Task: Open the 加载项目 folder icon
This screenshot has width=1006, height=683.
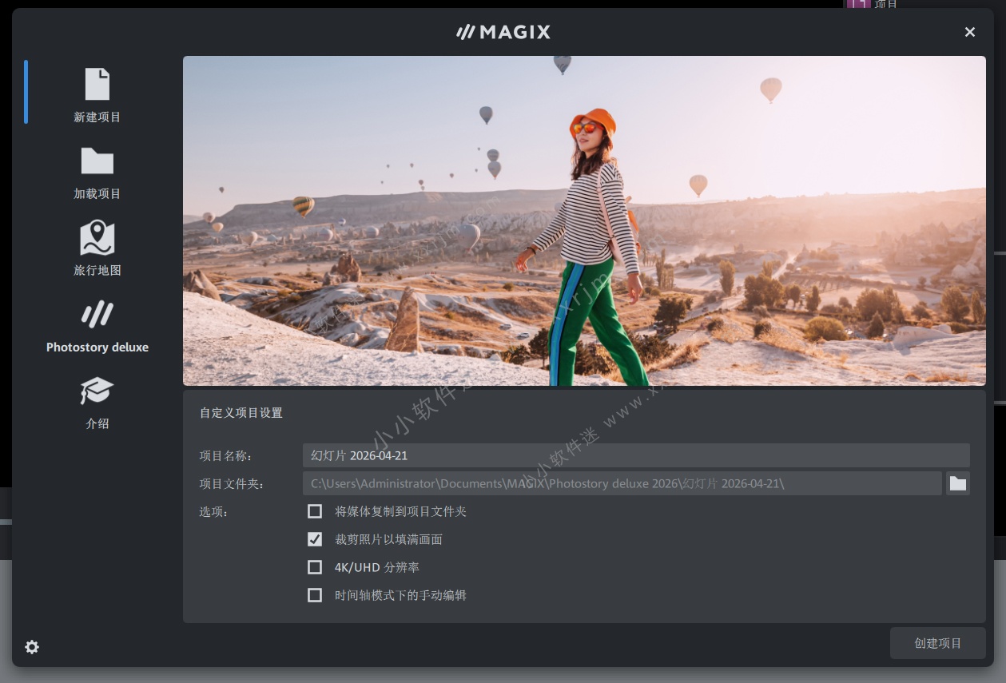Action: [97, 161]
